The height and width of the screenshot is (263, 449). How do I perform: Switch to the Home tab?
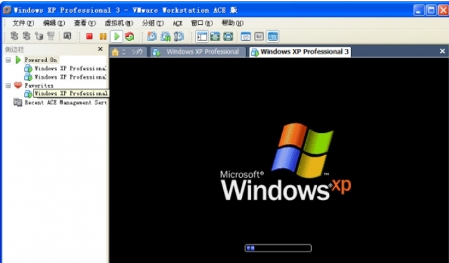pyautogui.click(x=128, y=52)
